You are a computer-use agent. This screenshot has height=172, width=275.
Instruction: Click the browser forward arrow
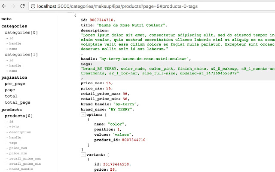(13, 6)
